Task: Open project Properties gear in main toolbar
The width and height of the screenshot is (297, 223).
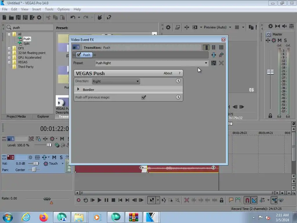Action: click(x=39, y=17)
